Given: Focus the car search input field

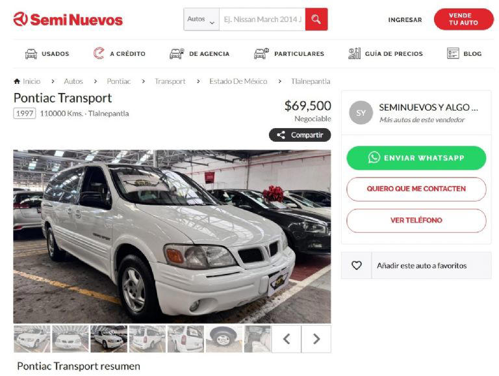Looking at the screenshot, I should click(x=262, y=20).
